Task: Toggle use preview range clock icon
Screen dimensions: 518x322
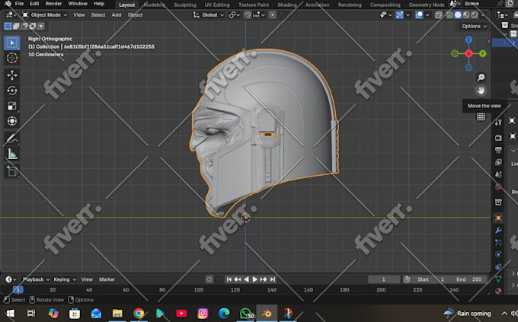Action: 407,279
